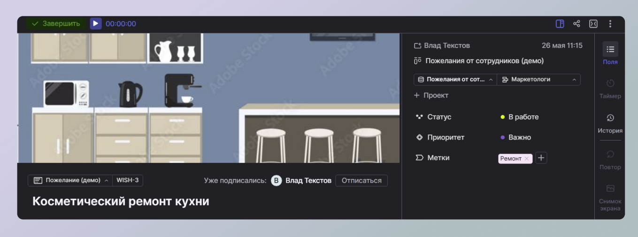The width and height of the screenshot is (638, 237).
Task: Click the title Косметический ремонт кухни
Action: (x=121, y=201)
